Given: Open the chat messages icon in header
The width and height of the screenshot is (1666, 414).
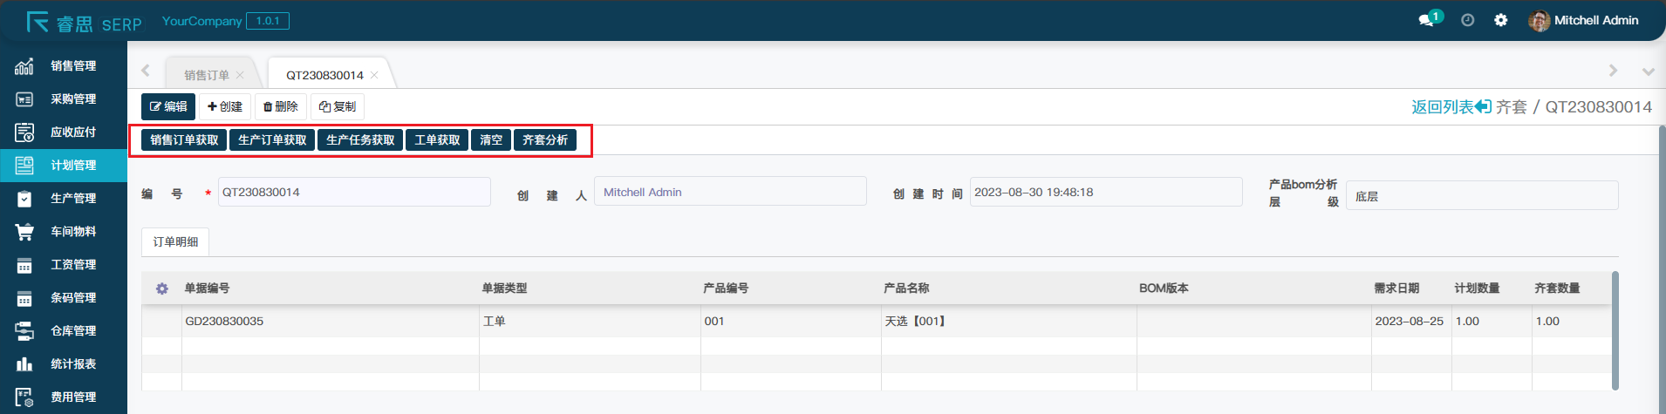Looking at the screenshot, I should pos(1426,20).
